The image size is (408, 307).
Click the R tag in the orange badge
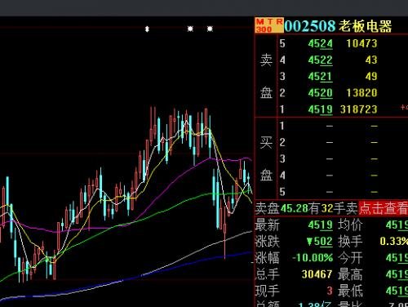pos(279,22)
